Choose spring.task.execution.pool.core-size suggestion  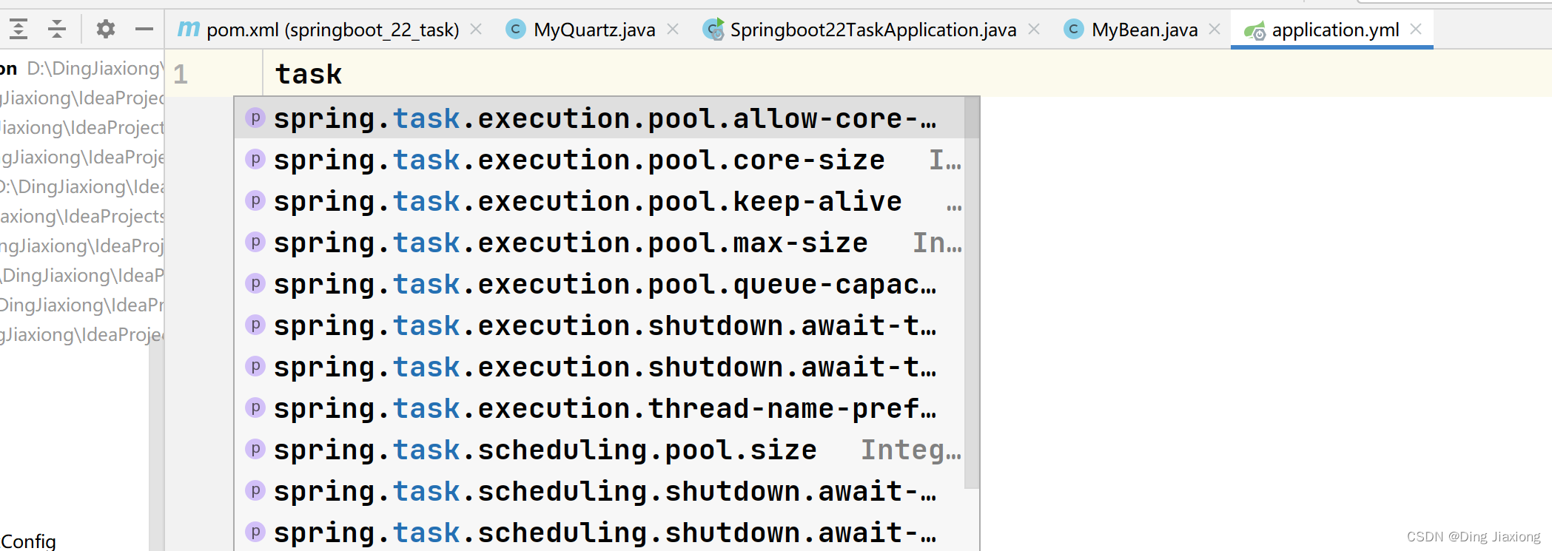pos(599,160)
